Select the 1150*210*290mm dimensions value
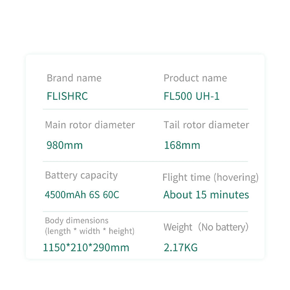This screenshot has height=290, width=290. pos(86,248)
